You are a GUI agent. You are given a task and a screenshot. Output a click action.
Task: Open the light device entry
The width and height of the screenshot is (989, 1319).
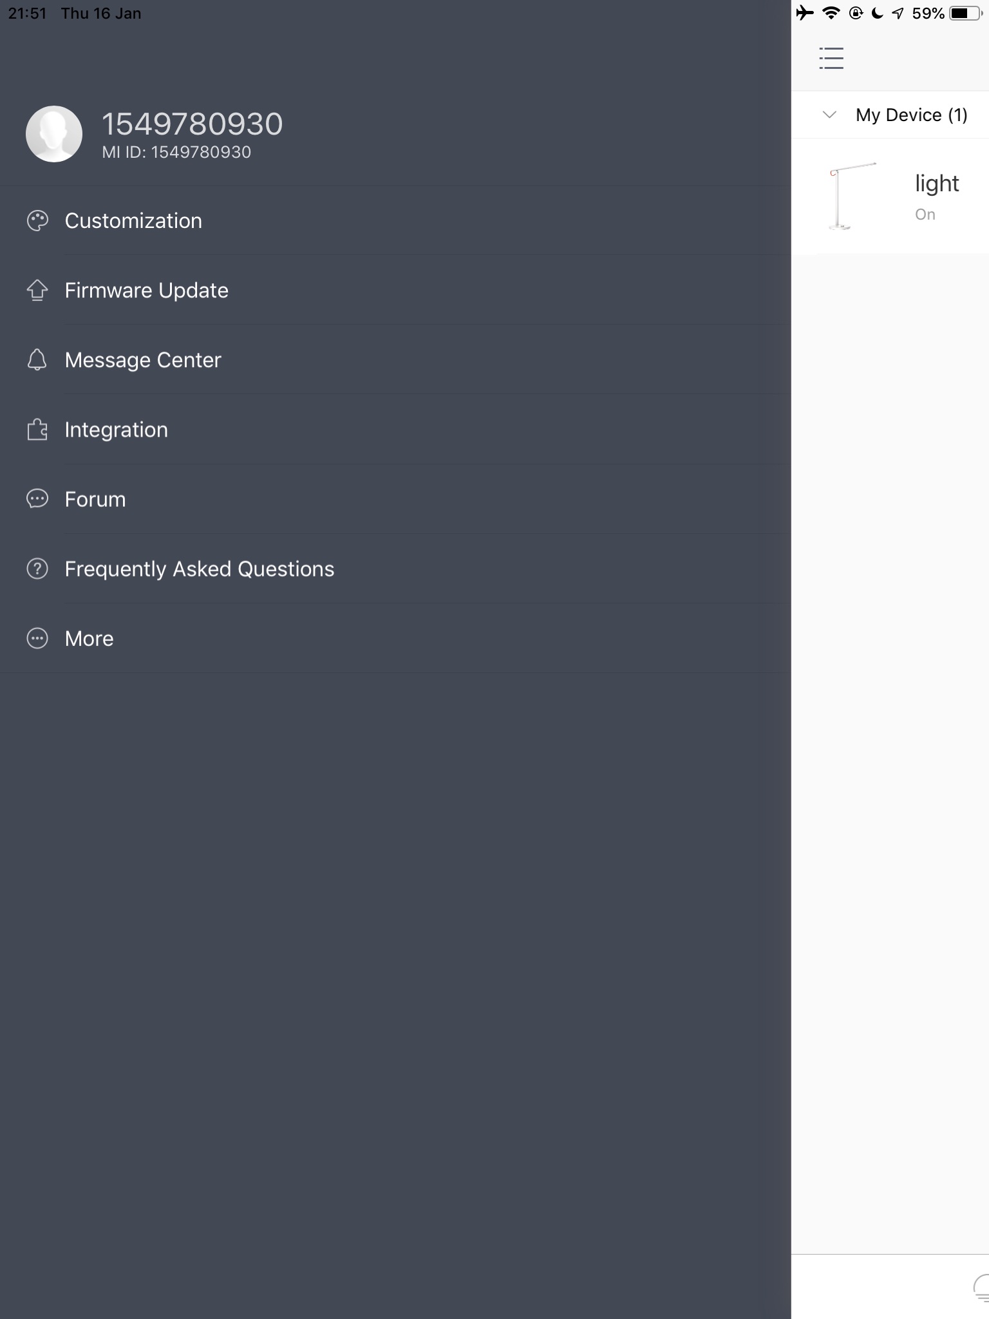[936, 185]
